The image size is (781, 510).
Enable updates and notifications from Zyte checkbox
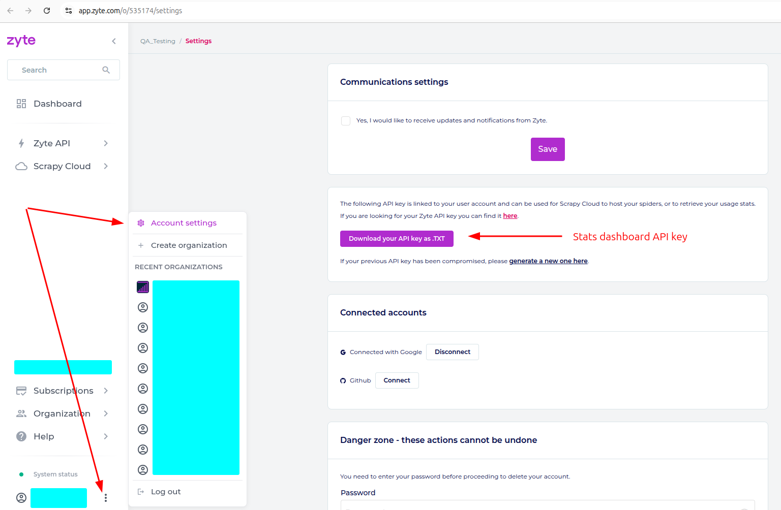pos(346,121)
